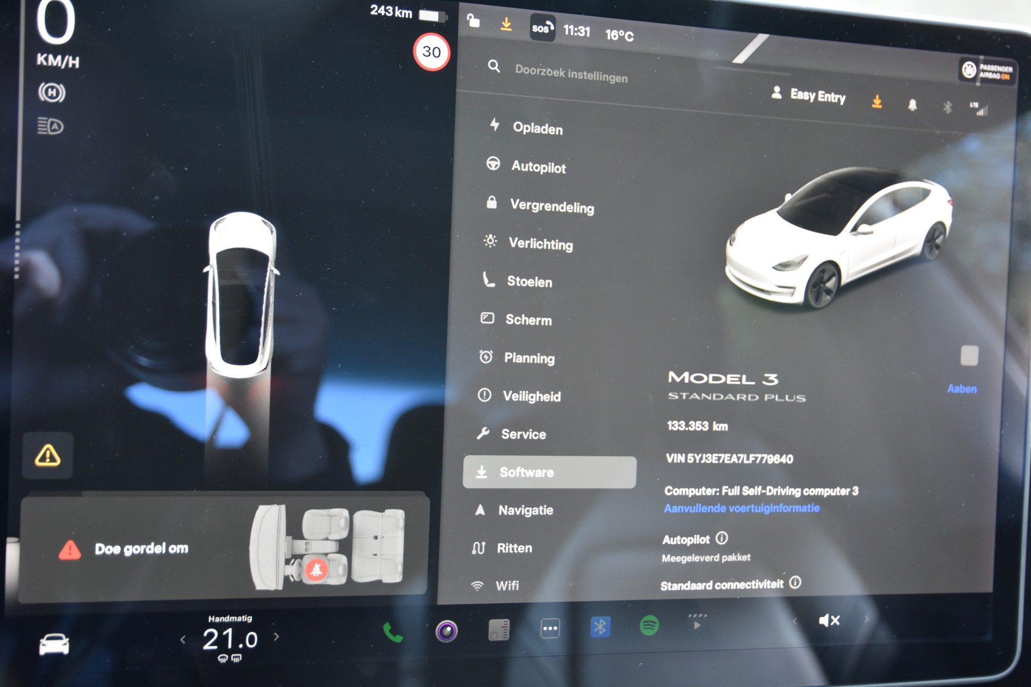Open the dashcam camera app
Screen dimensions: 1031x687
click(446, 631)
